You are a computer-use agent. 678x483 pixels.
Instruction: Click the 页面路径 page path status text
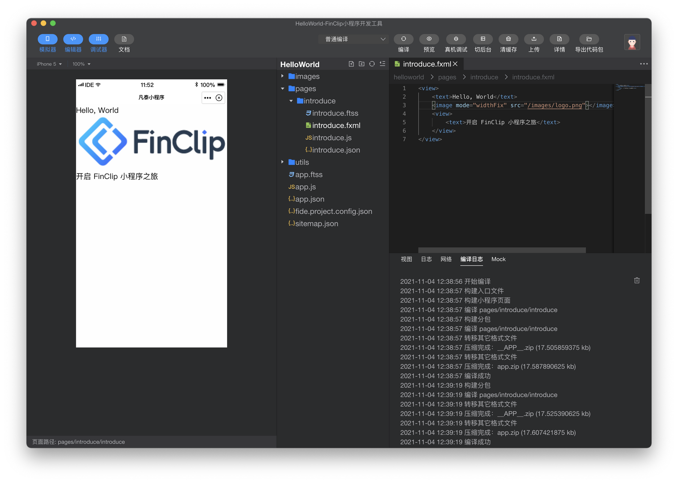[78, 442]
